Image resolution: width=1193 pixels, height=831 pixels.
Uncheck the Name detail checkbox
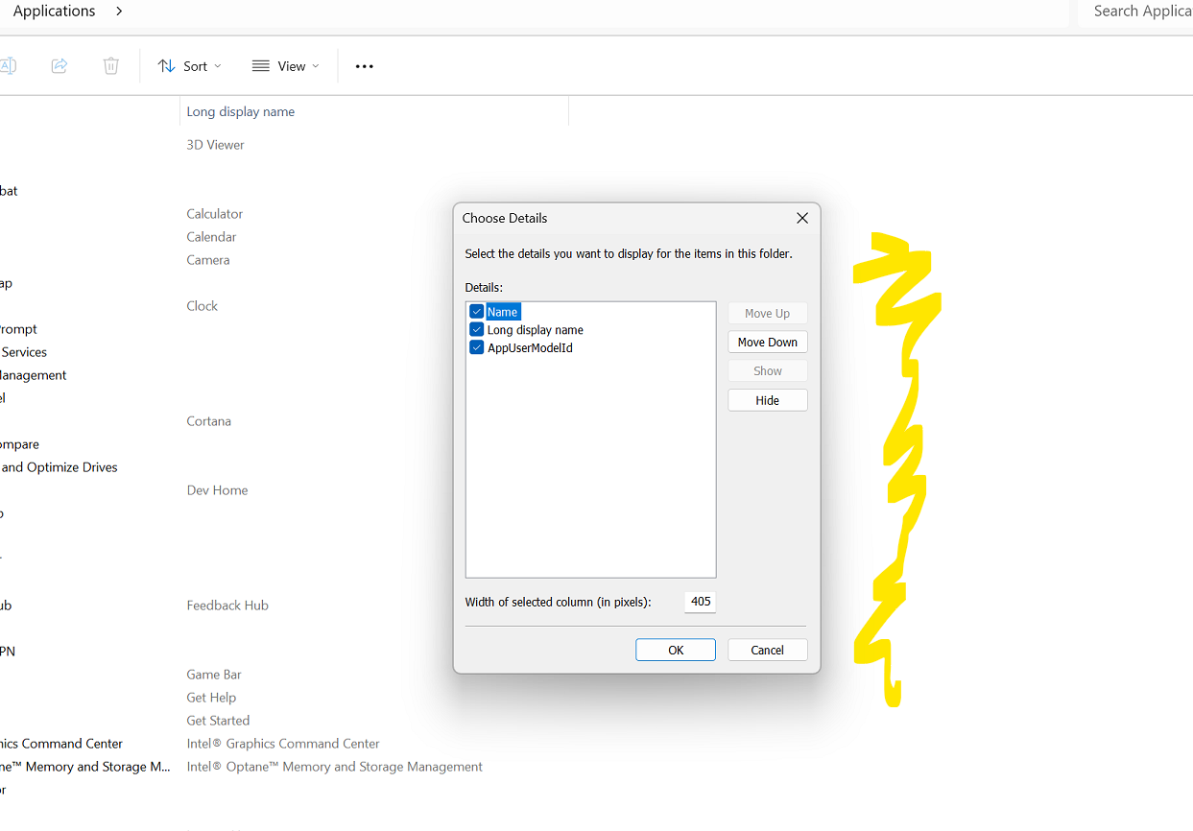pyautogui.click(x=477, y=311)
